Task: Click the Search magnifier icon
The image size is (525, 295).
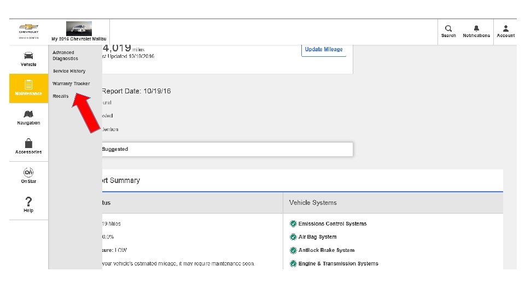Action: click(x=448, y=31)
